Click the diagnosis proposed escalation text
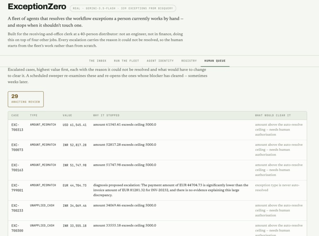This screenshot has height=236, width=319. (171, 190)
